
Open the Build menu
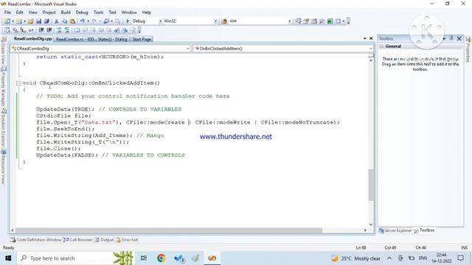click(x=66, y=13)
